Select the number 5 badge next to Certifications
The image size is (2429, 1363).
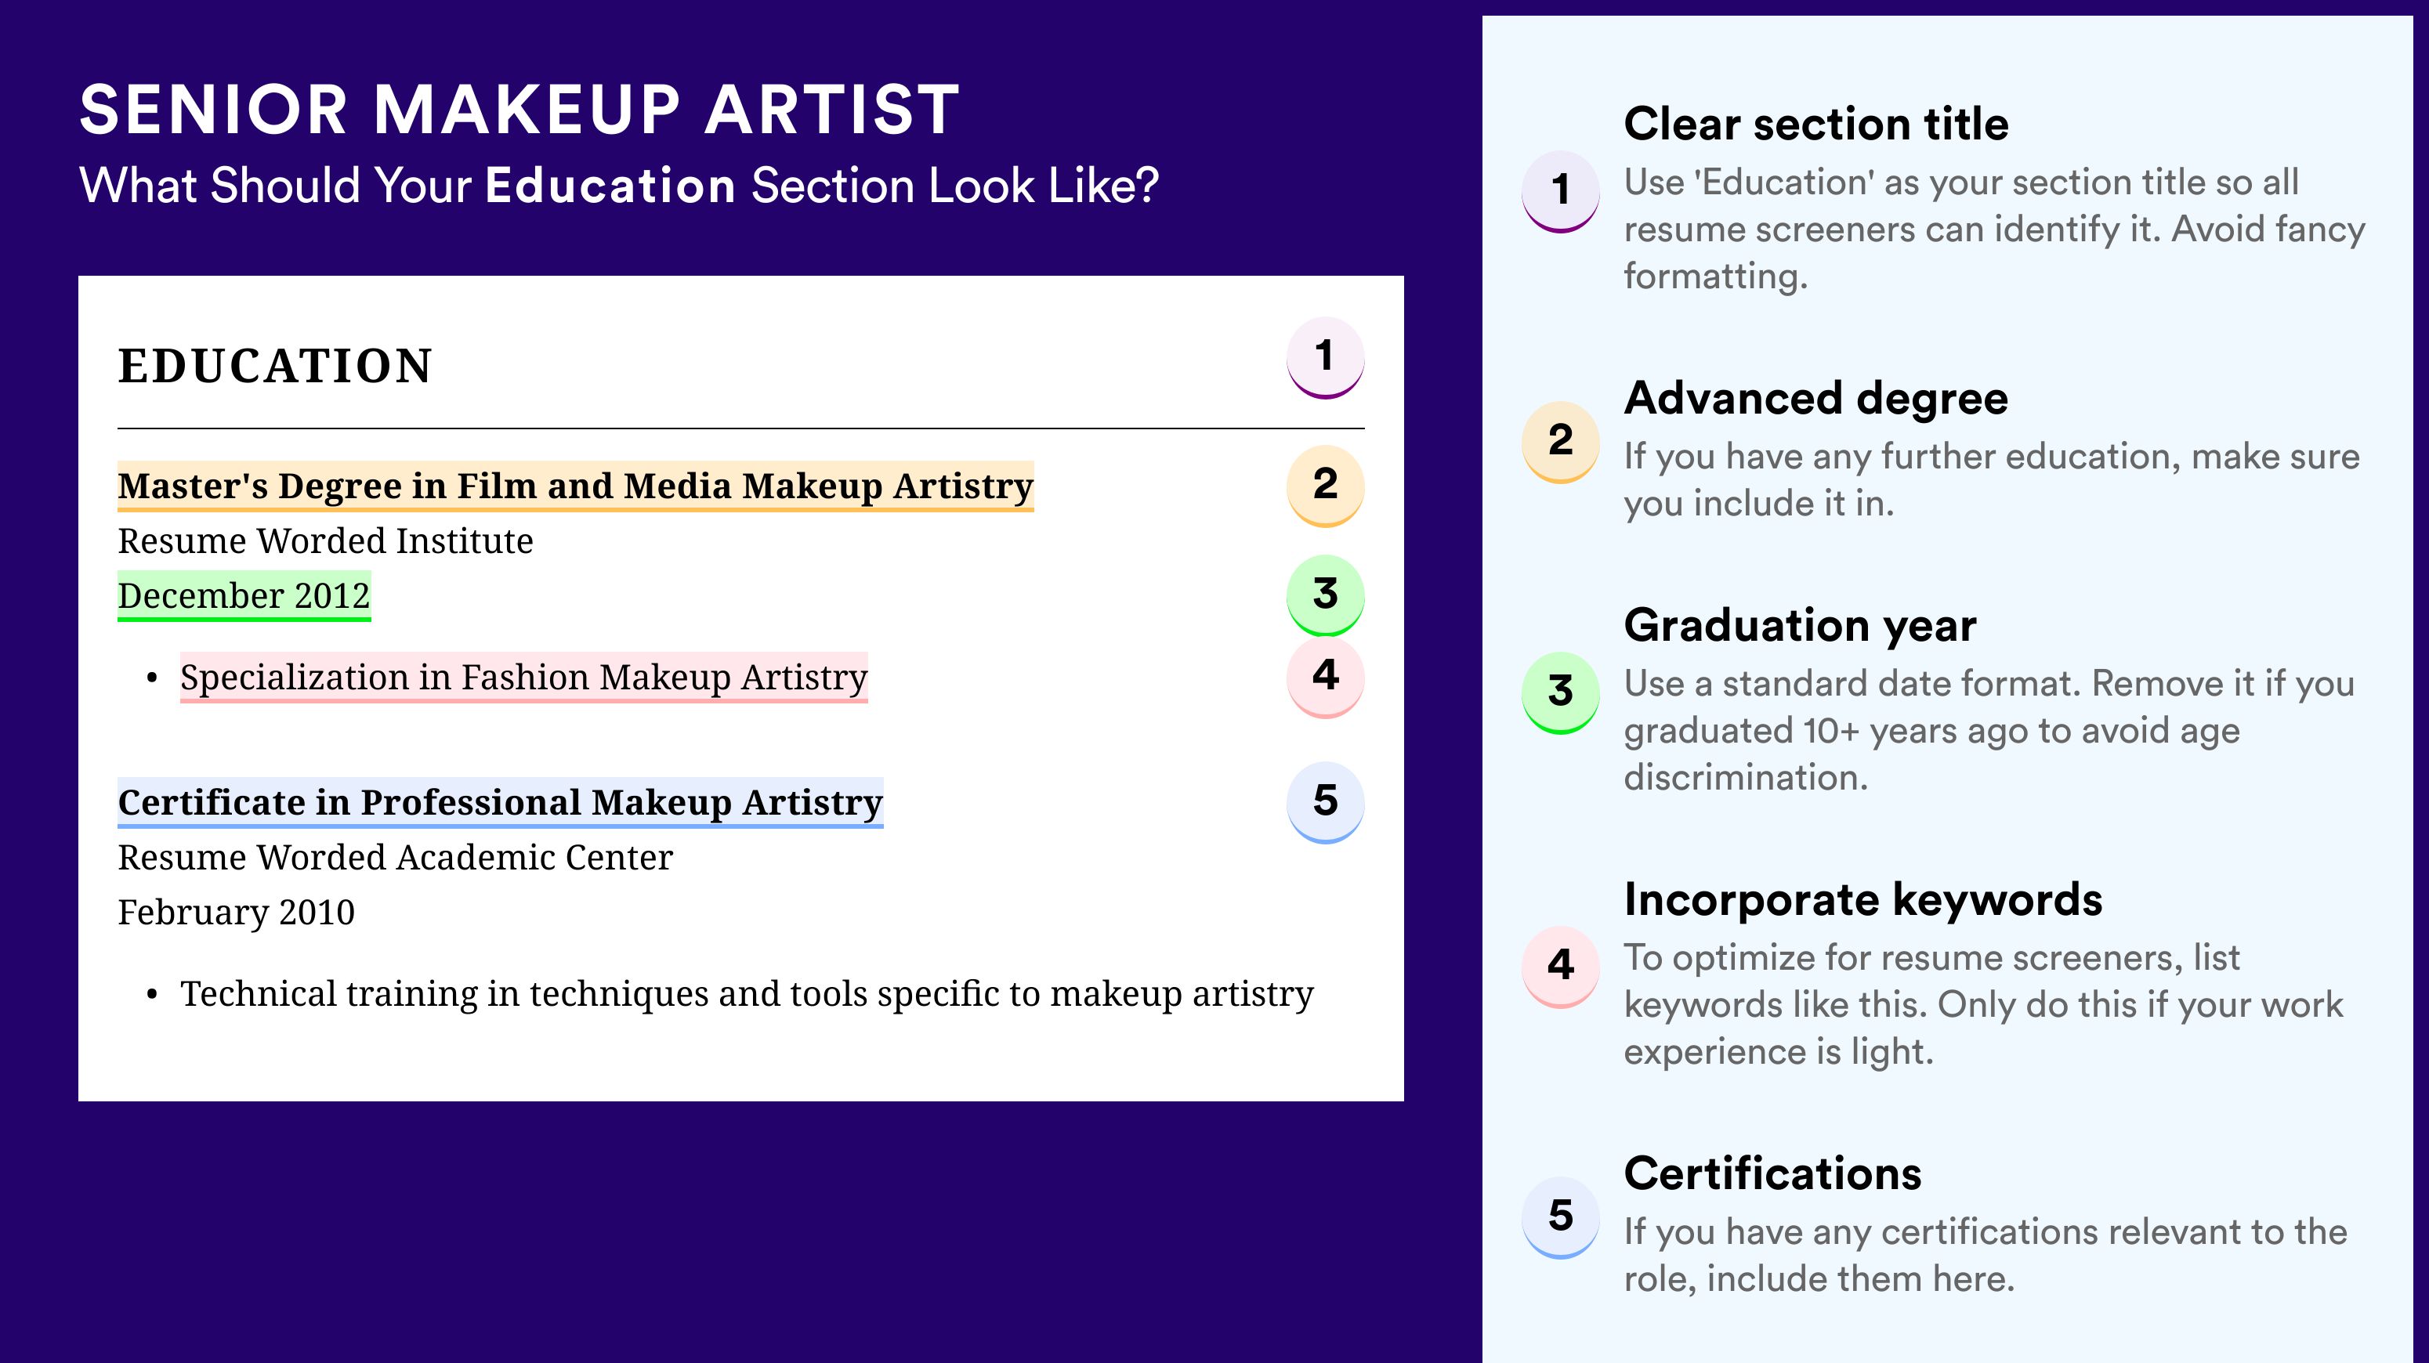coord(1559,1217)
